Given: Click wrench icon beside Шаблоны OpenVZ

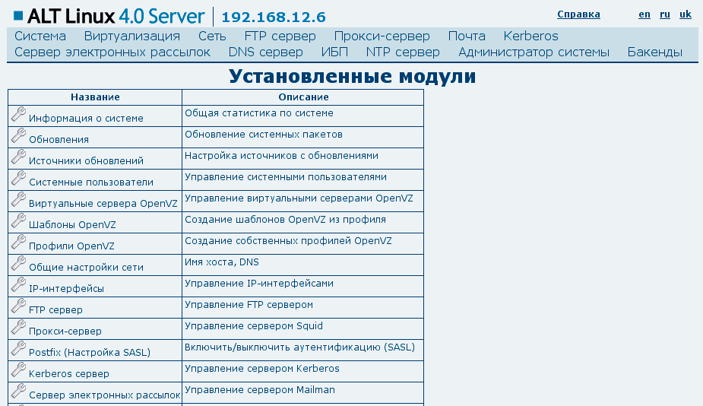Looking at the screenshot, I should (x=18, y=220).
